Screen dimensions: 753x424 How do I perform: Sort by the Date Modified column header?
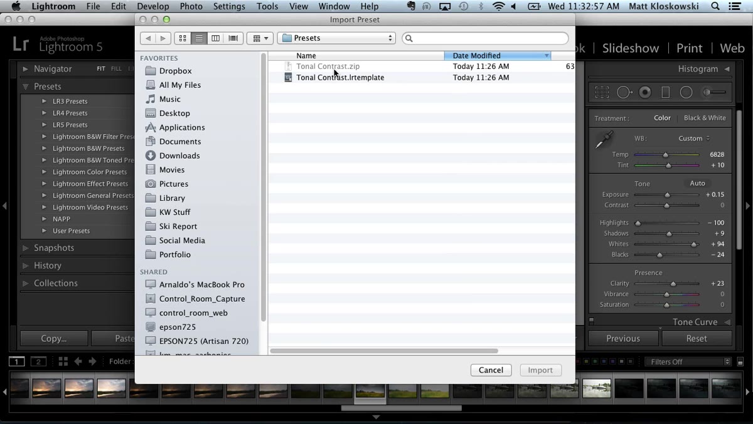click(x=497, y=56)
